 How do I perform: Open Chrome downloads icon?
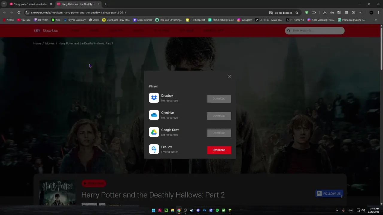pos(325,13)
